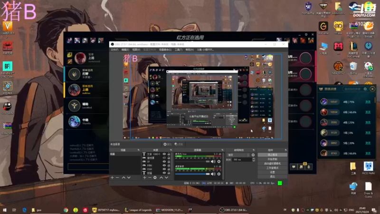Pop out the scene transitions dock panel
Screen dimensions: 380x214
pos(254,150)
